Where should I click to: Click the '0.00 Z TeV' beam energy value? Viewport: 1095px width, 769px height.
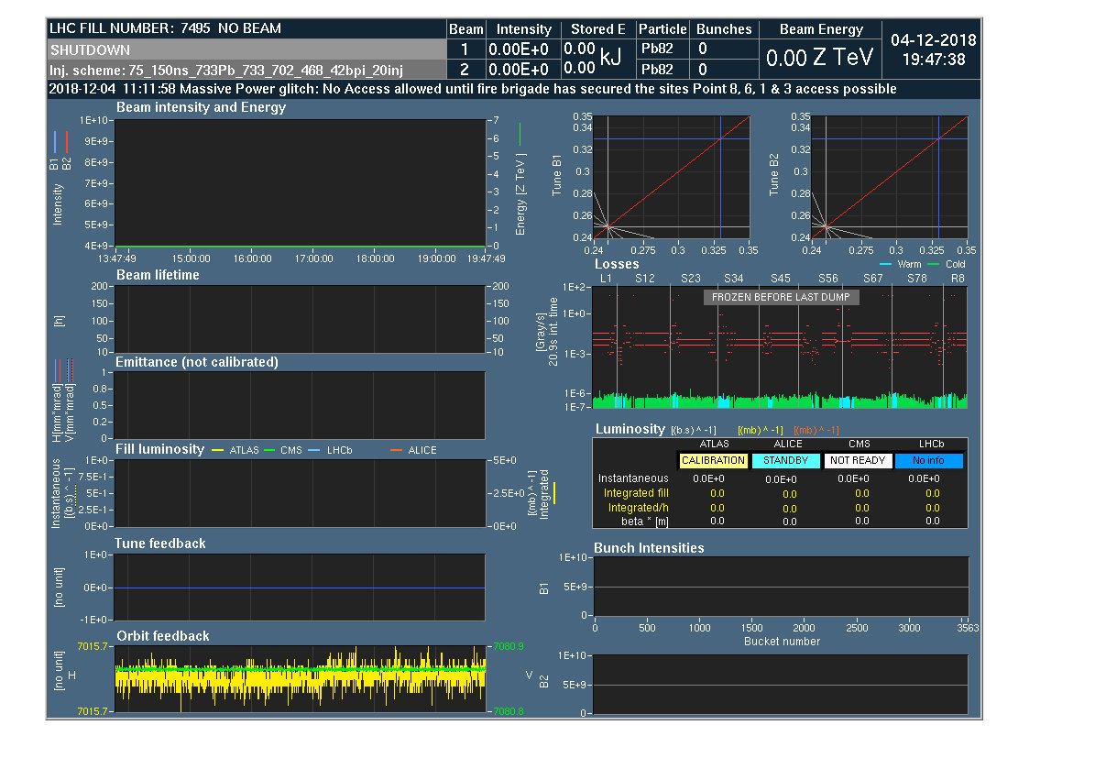coord(820,58)
